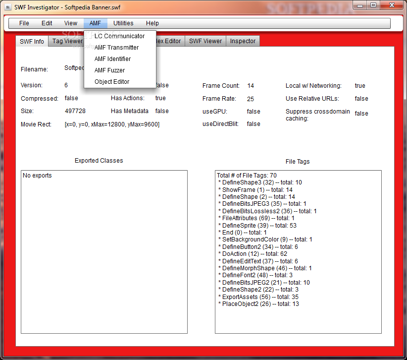This screenshot has height=360, width=407.
Task: Select the DefineBitsJPEG3 (35) row
Action: point(262,204)
